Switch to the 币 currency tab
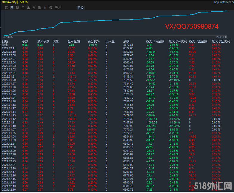This screenshot has width=234, height=193. coord(39,8)
